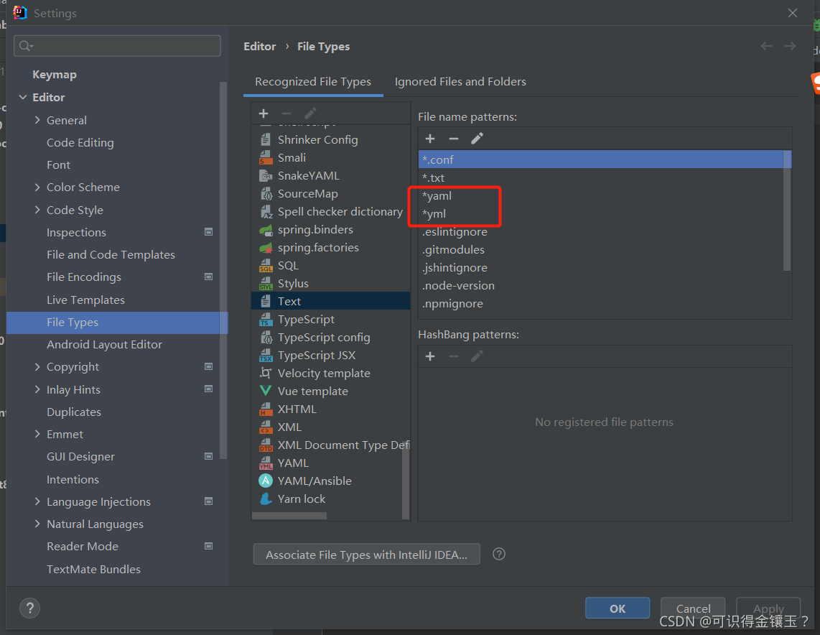Expand the Code Style node
Image resolution: width=820 pixels, height=635 pixels.
(x=37, y=210)
